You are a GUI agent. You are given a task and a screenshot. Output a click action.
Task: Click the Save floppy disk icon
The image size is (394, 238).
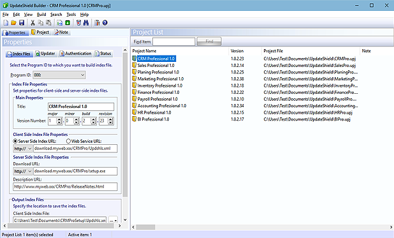coord(22,23)
